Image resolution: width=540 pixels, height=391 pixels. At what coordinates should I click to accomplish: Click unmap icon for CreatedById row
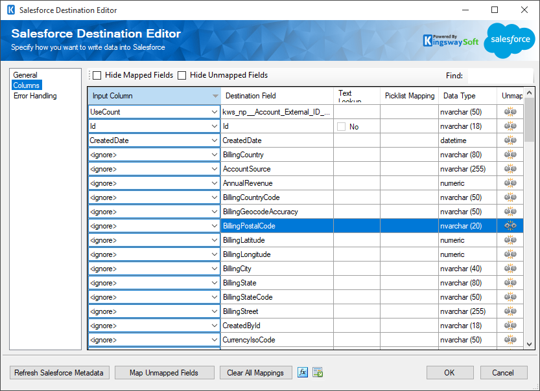click(x=510, y=326)
